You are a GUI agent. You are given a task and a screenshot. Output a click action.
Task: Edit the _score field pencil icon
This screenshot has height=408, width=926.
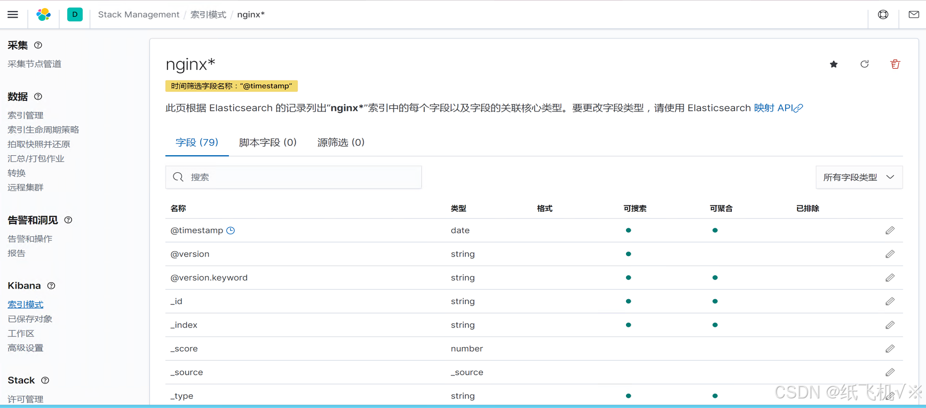tap(890, 349)
